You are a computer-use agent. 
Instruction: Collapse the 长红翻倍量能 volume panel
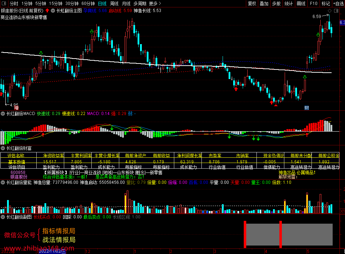tap(3, 182)
